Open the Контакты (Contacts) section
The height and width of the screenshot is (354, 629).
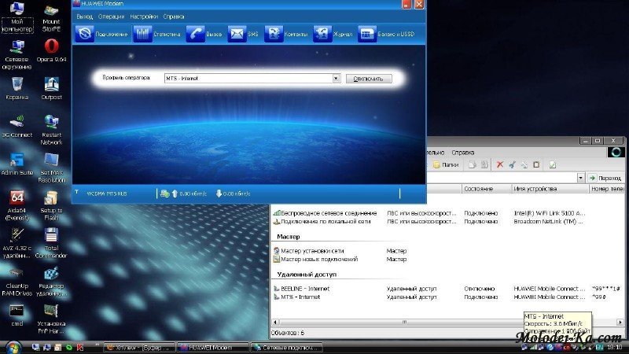tap(286, 35)
